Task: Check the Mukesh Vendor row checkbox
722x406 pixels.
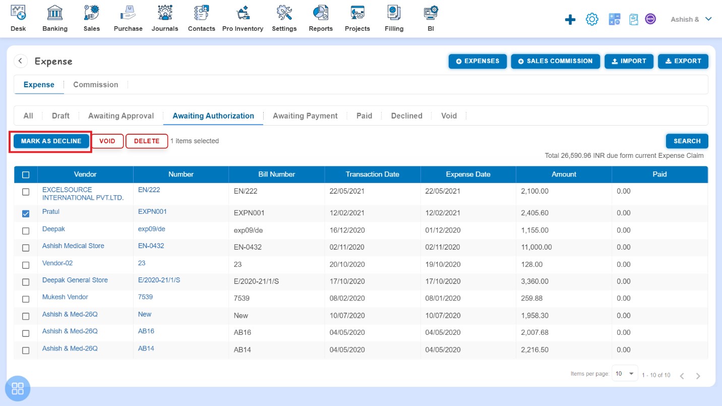Action: point(26,299)
